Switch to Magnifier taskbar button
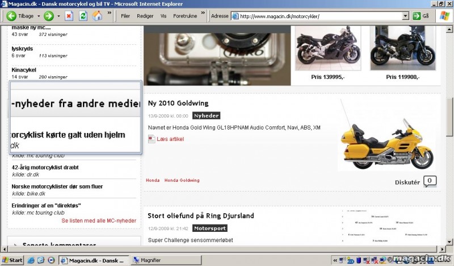Screen dimensions: 454x266 pos(166,260)
